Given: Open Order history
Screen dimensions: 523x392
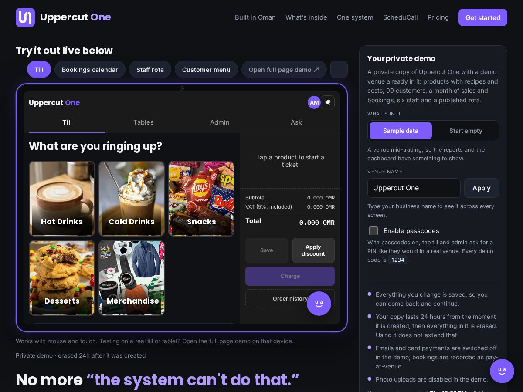Looking at the screenshot, I should pos(290,299).
